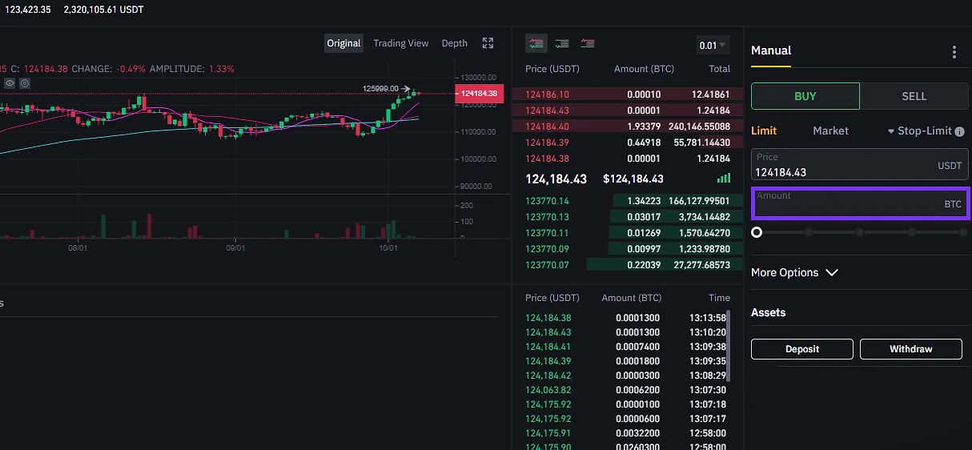972x450 pixels.
Task: Click the Deposit button
Action: 802,349
